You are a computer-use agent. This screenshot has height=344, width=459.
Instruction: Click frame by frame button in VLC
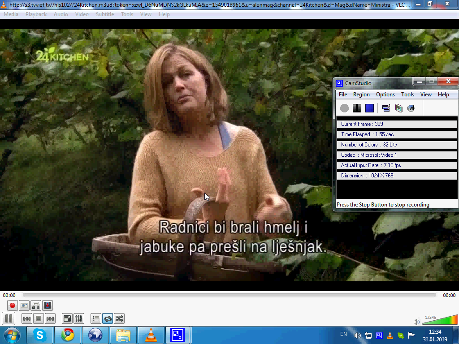48,305
